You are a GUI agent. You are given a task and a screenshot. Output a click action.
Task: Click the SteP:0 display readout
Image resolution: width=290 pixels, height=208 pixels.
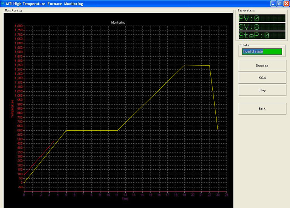(x=262, y=35)
